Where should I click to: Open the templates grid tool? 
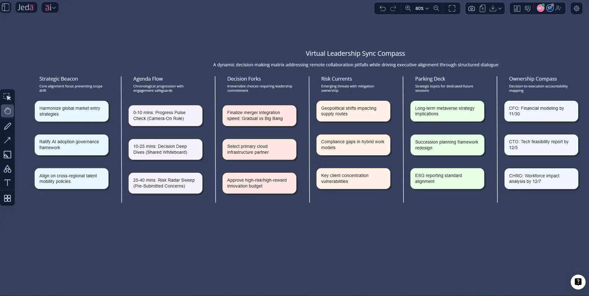pos(7,198)
